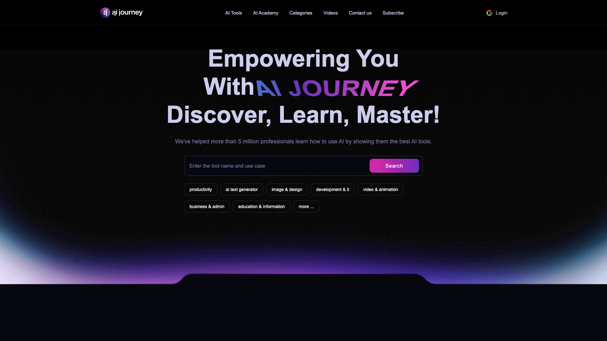The image size is (607, 341).
Task: Select the productivity category tag
Action: click(200, 189)
